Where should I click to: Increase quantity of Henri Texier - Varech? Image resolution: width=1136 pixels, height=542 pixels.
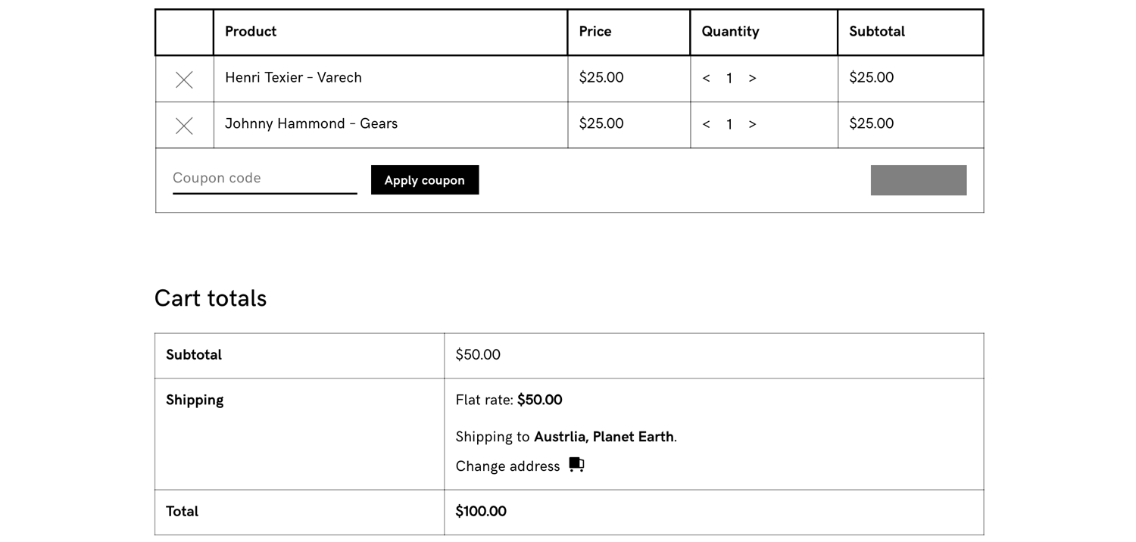752,78
